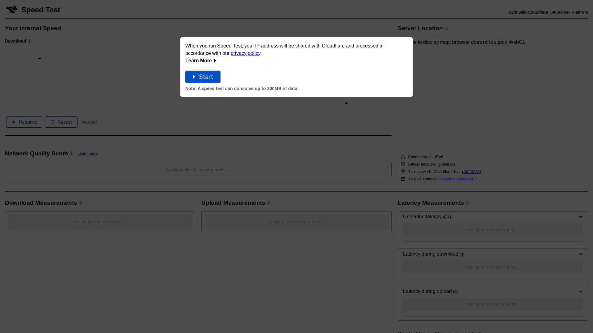Open the IP address 2a06:98c0:3600::103 link
The image size is (593, 333).
458,179
